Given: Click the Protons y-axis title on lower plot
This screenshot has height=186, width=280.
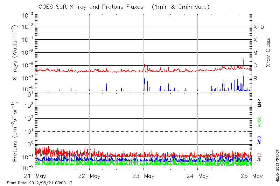Looking at the screenshot, I should pos(15,131).
